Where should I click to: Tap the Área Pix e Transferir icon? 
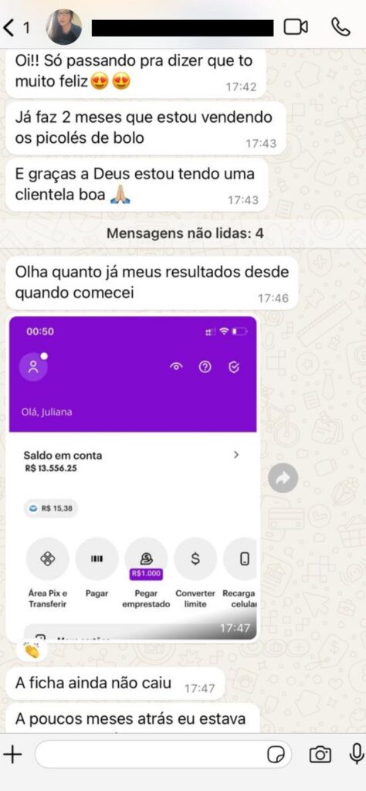click(47, 559)
